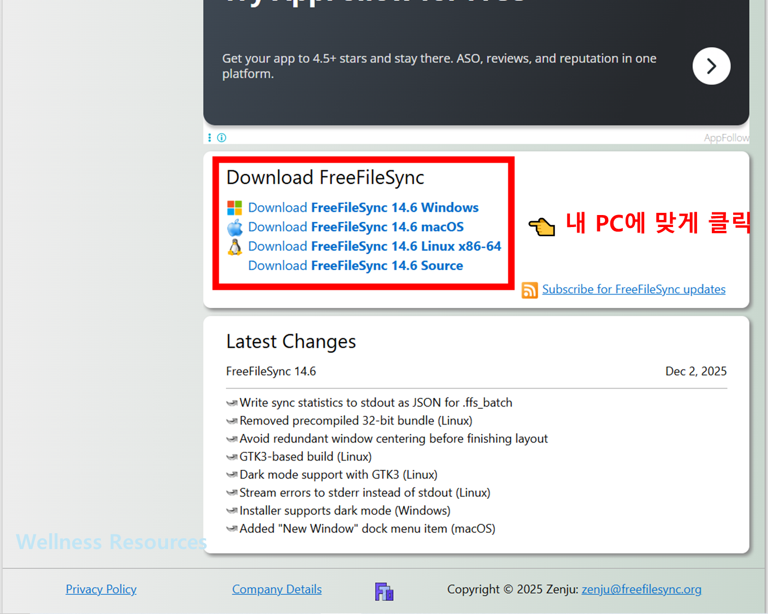Click the Windows logo icon beside the download link
The image size is (768, 614).
[x=235, y=208]
